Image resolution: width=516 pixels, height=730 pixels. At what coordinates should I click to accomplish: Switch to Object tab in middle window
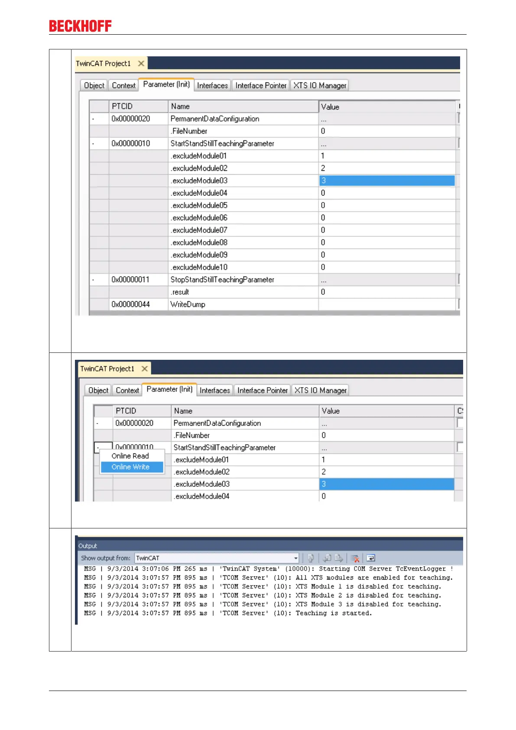click(98, 390)
